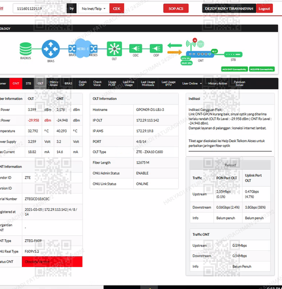Click the ONT wifi antenna icon
This screenshot has width=282, height=289.
[191, 45]
